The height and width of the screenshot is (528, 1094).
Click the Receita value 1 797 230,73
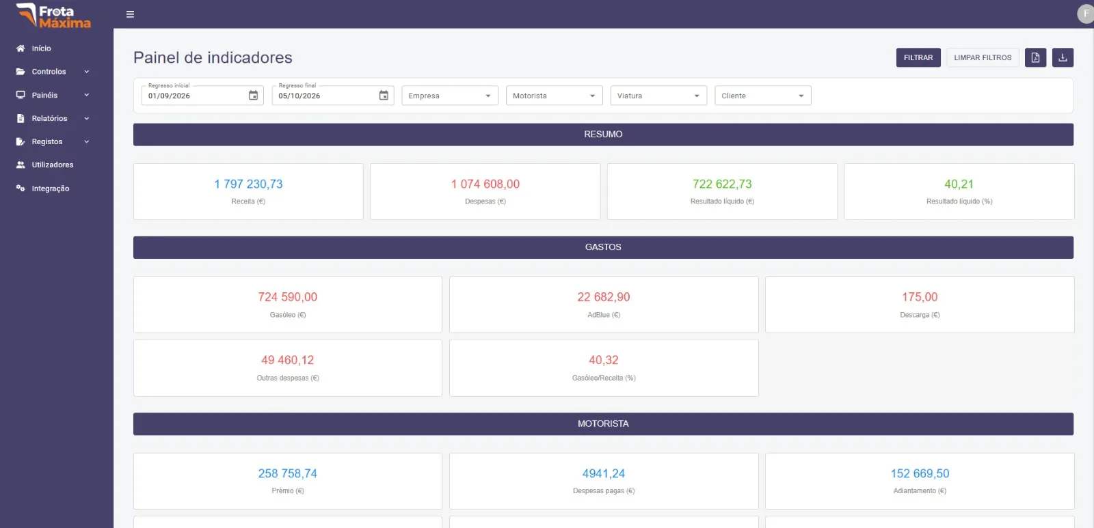[x=248, y=184]
